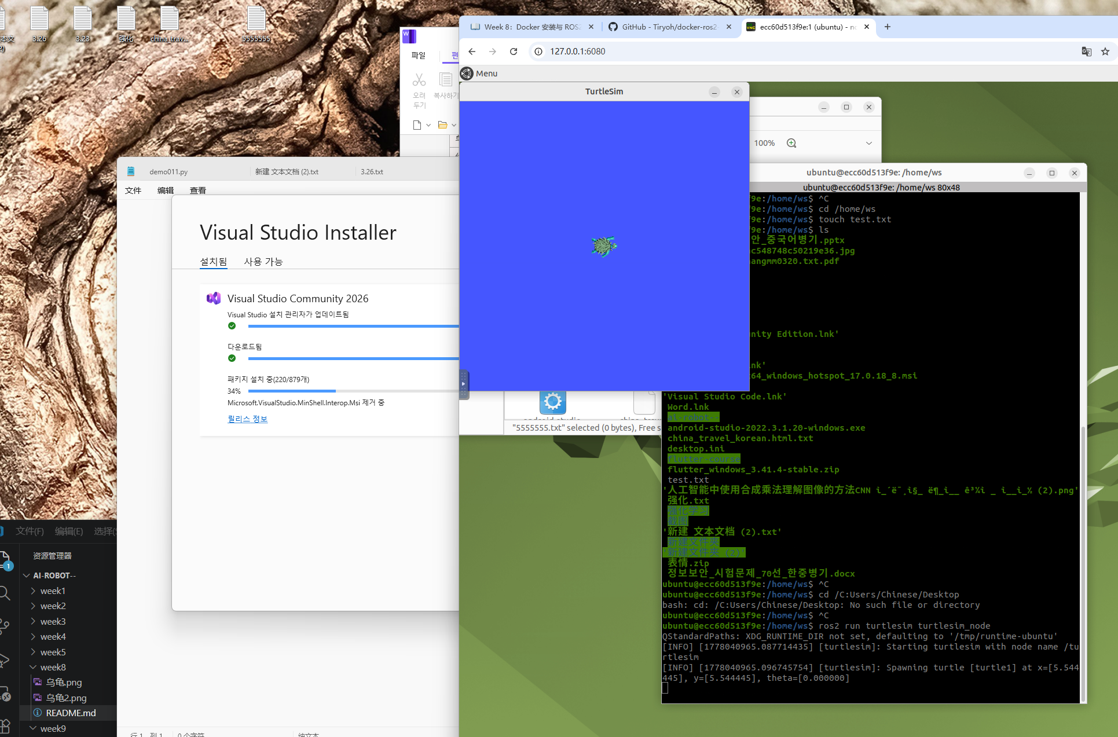The width and height of the screenshot is (1118, 737).
Task: Switch to the 3.26.txt notepad tab
Action: pyautogui.click(x=372, y=172)
